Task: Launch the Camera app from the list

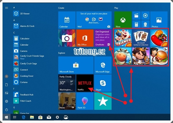Action: [29, 51]
